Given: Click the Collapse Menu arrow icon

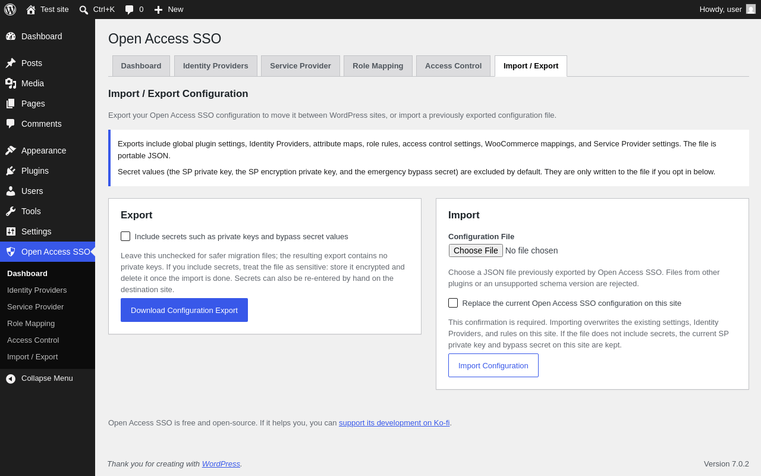Looking at the screenshot, I should tap(11, 378).
